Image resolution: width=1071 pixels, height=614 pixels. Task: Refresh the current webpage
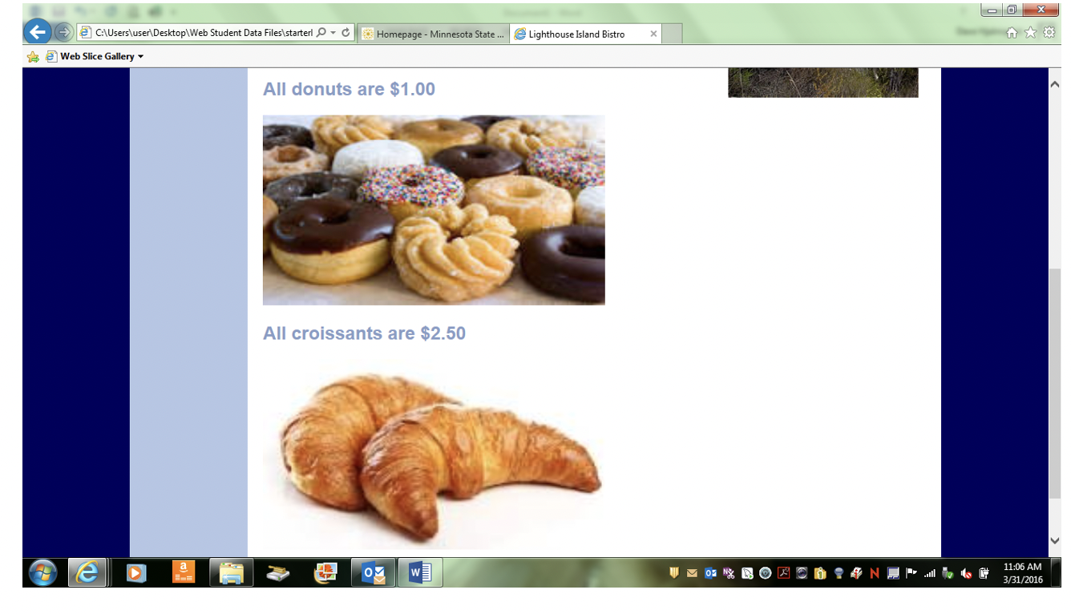(x=346, y=32)
